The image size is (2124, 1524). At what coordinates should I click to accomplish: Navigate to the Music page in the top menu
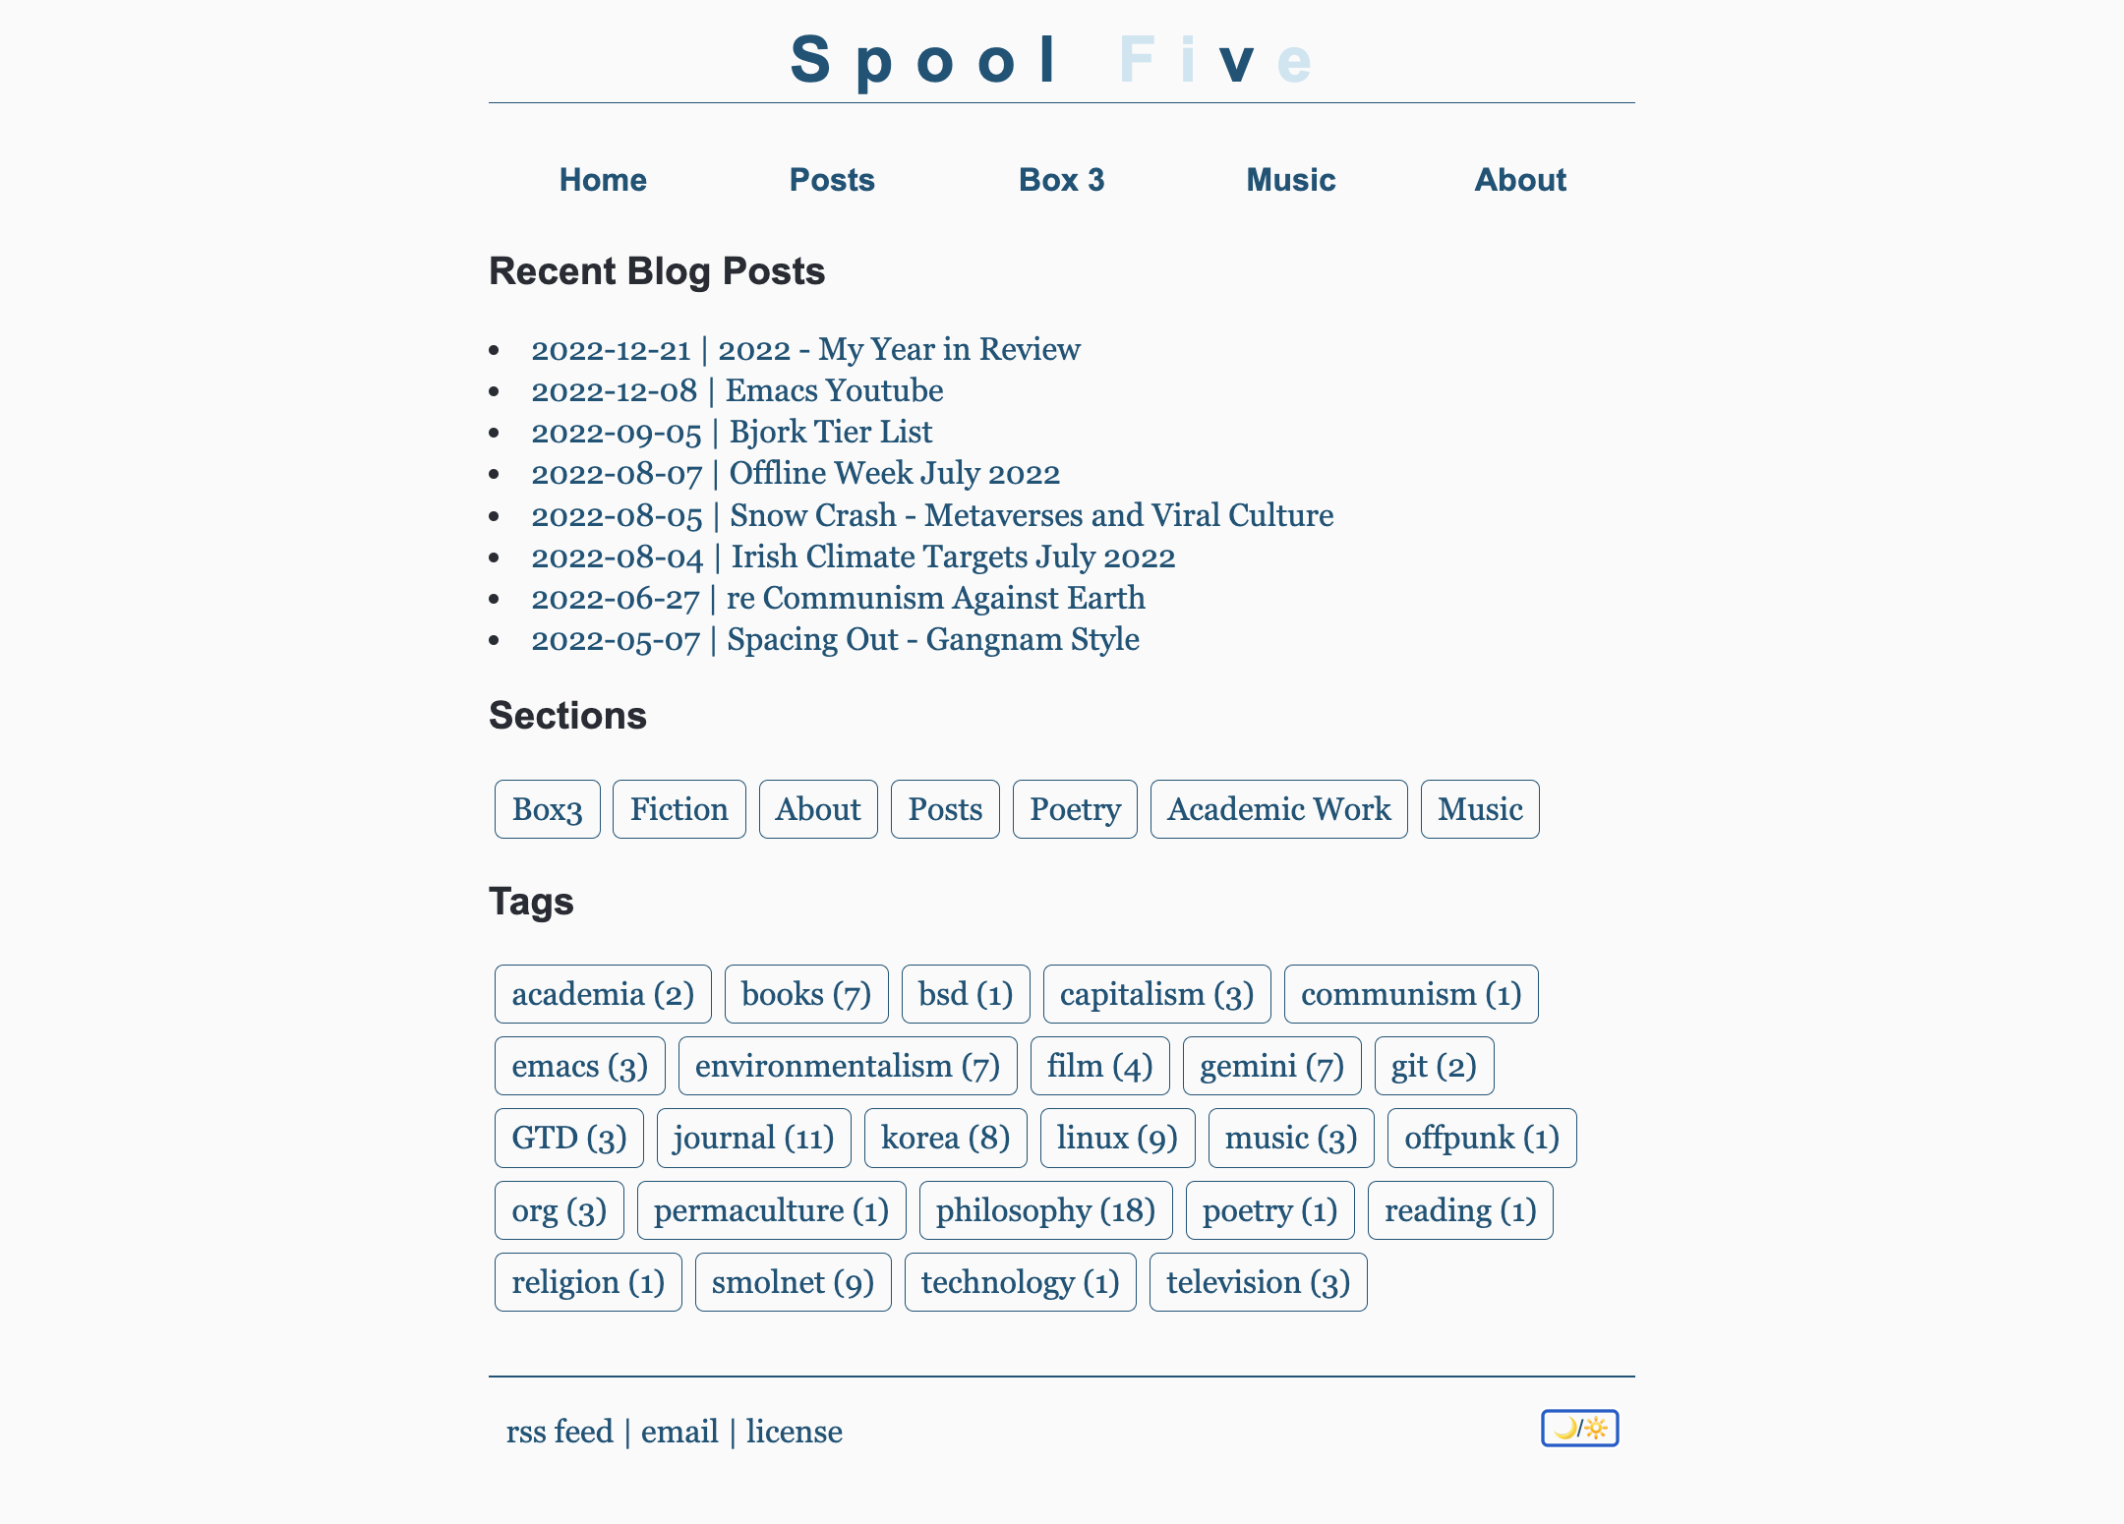(1290, 180)
